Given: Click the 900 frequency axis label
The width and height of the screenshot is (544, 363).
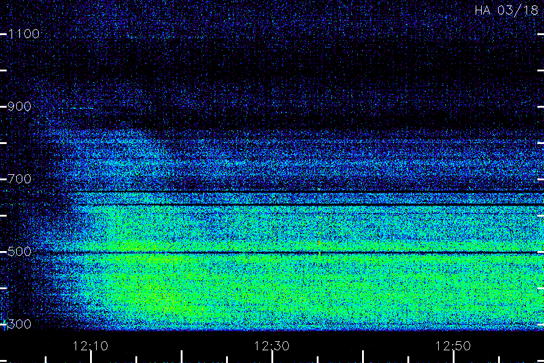Looking at the screenshot, I should pos(19,106).
